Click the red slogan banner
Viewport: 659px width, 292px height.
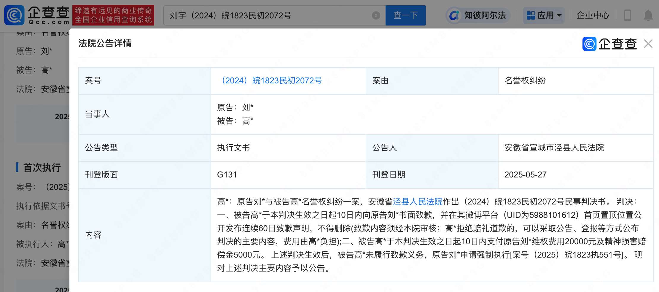tap(113, 15)
